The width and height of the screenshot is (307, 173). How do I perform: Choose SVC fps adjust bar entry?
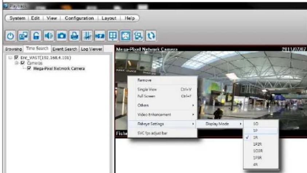[x=162, y=133]
